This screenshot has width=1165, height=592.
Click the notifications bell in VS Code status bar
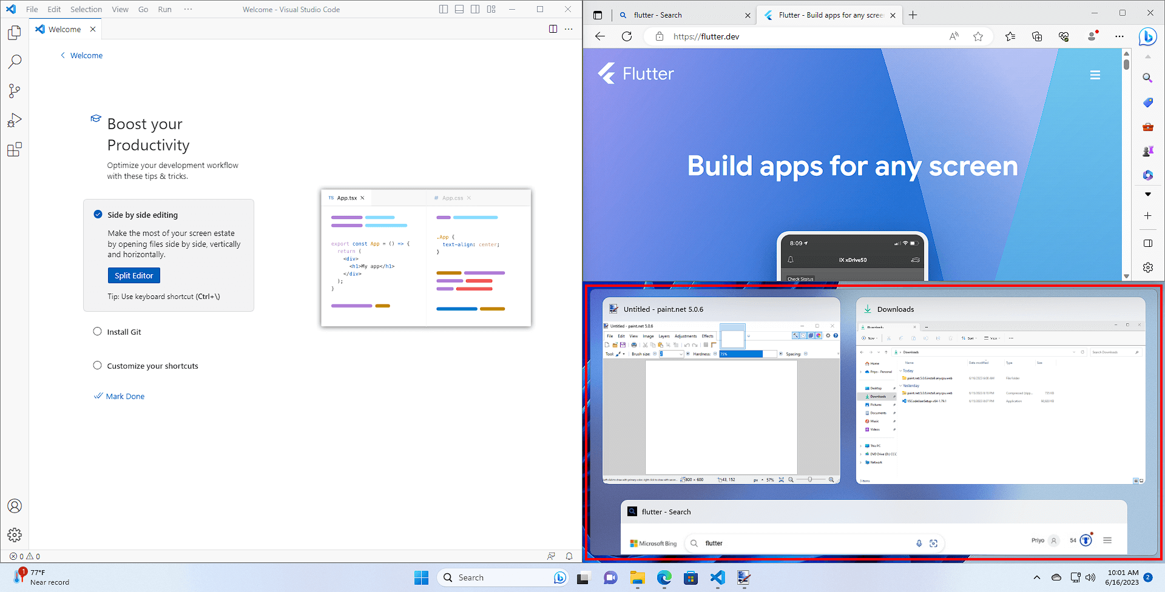569,556
